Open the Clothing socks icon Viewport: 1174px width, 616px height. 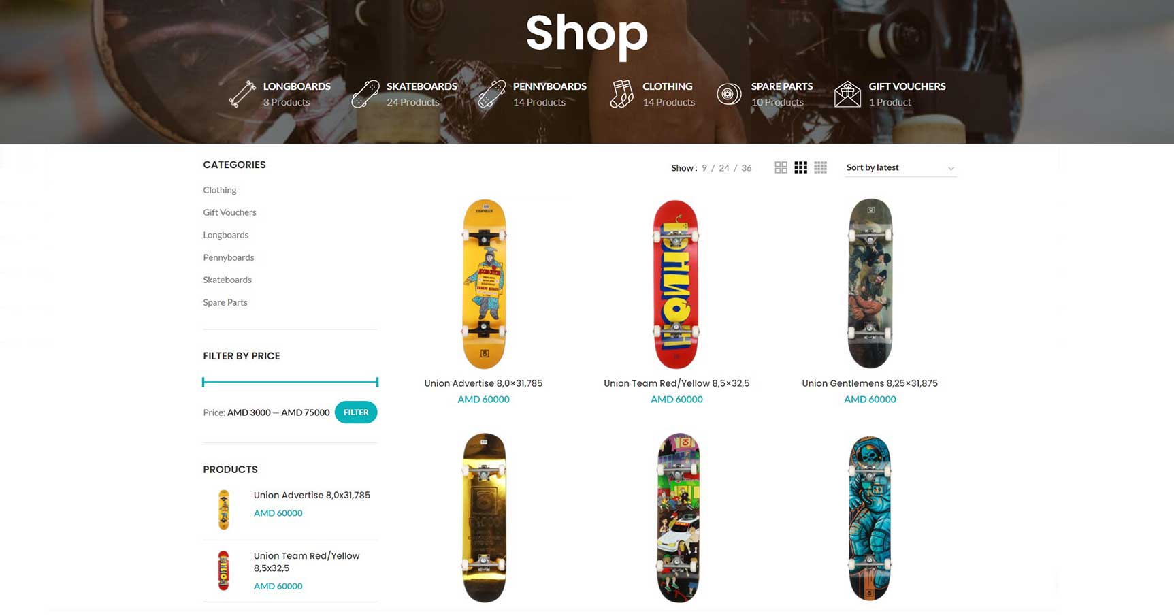coord(621,94)
